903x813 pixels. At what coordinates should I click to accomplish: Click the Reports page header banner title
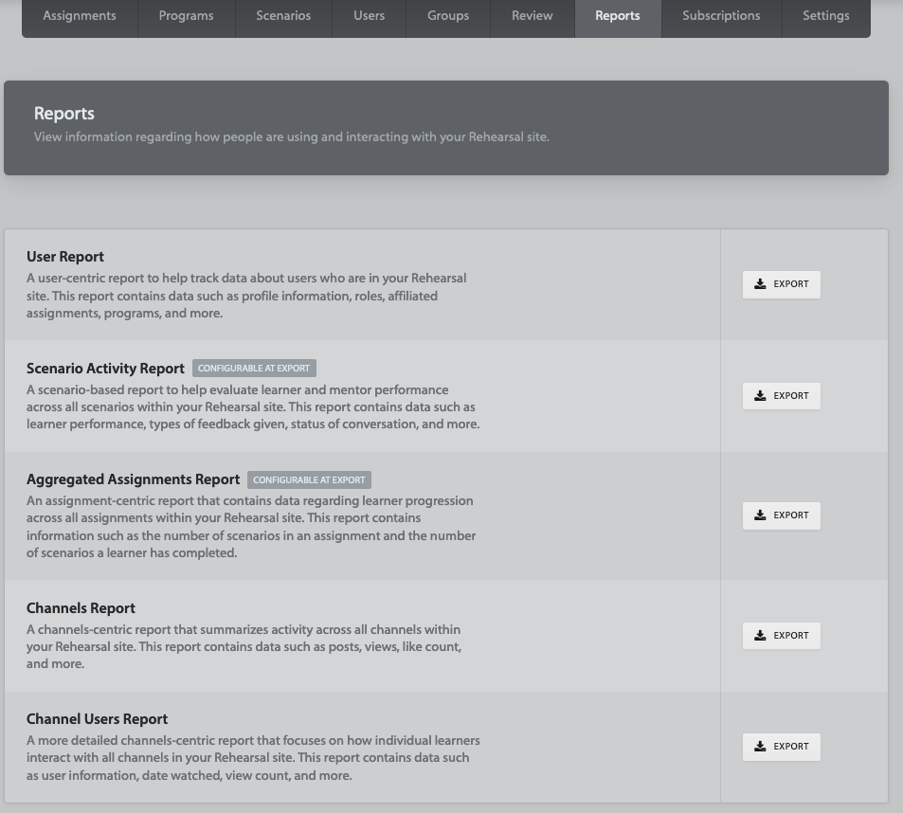(64, 114)
